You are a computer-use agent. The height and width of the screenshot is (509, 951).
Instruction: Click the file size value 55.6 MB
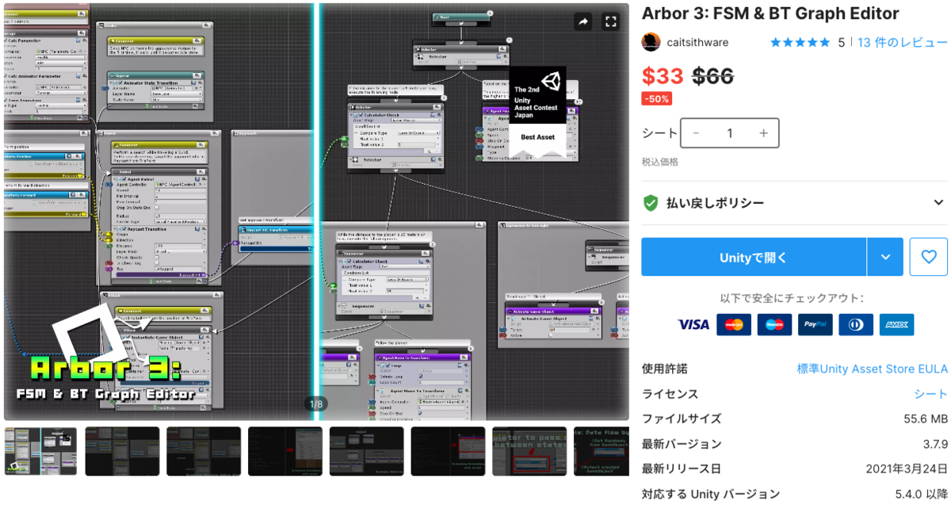pyautogui.click(x=925, y=419)
